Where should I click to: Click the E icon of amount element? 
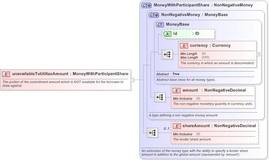pos(176,91)
